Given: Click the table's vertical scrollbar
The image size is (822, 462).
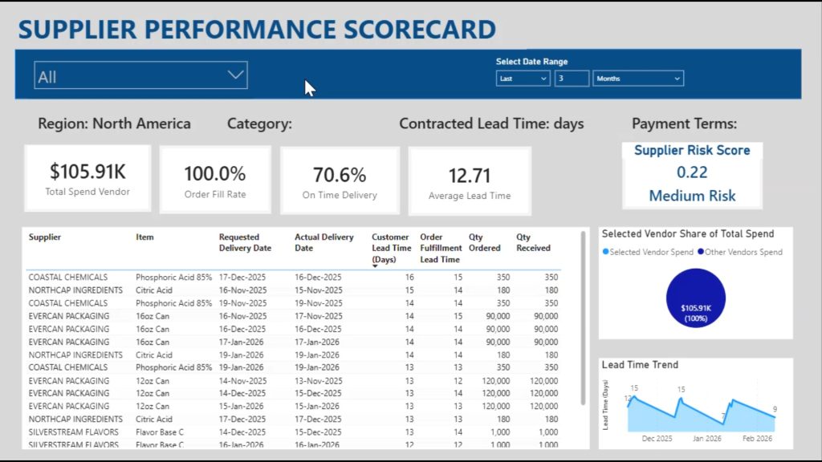Looking at the screenshot, I should click(x=583, y=321).
